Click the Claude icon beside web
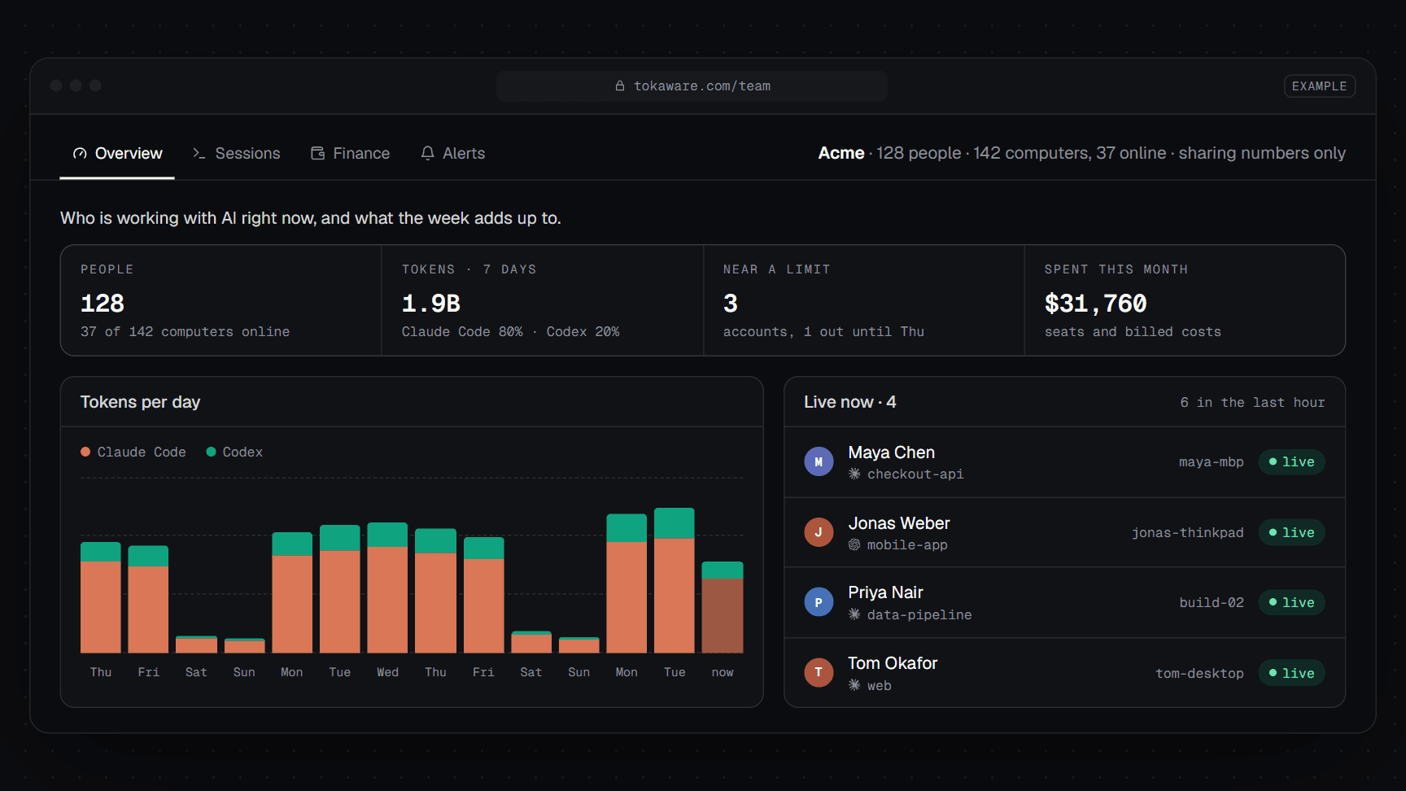This screenshot has height=791, width=1406. tap(854, 685)
